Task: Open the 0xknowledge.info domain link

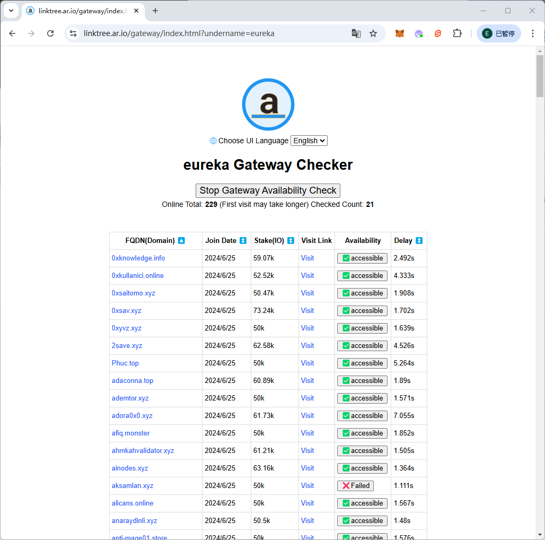Action: coord(138,258)
